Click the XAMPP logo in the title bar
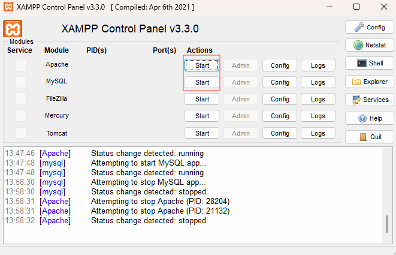 (8, 7)
